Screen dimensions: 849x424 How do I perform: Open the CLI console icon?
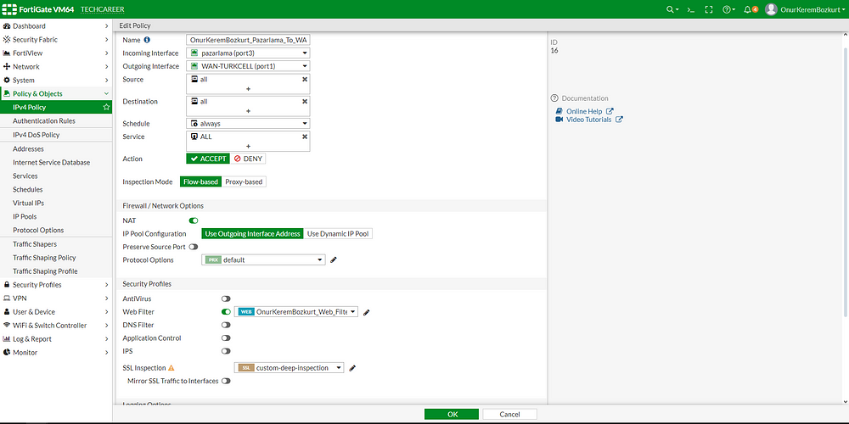(691, 9)
